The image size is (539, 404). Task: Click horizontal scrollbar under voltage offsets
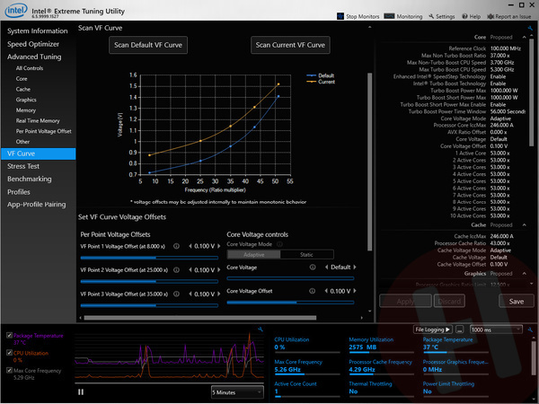(x=200, y=318)
